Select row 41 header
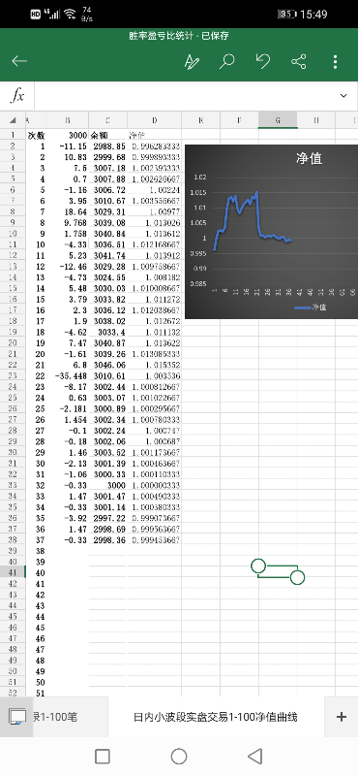358x776 pixels. point(13,572)
